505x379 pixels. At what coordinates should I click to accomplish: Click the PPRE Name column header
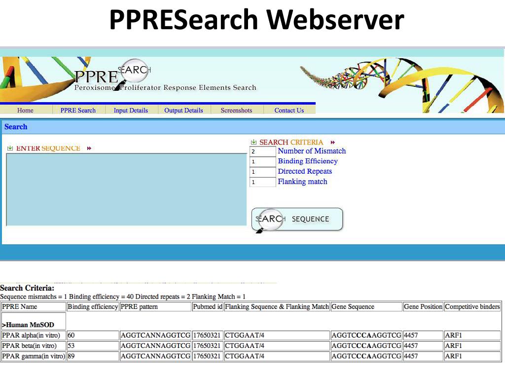click(34, 306)
